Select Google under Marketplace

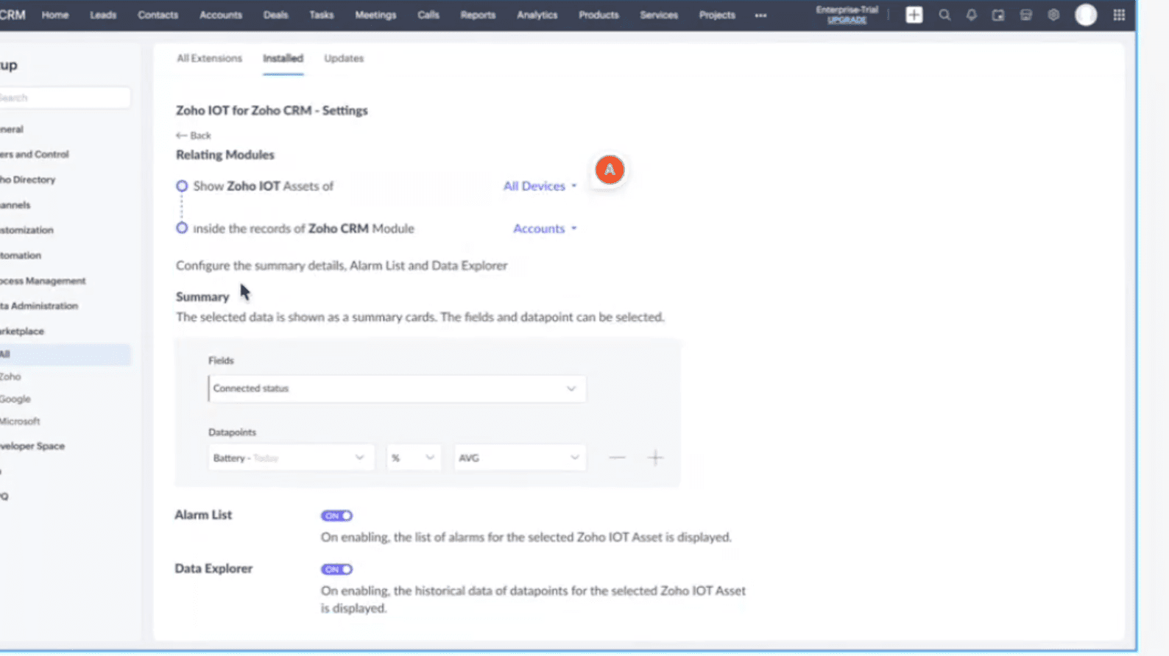(x=15, y=399)
